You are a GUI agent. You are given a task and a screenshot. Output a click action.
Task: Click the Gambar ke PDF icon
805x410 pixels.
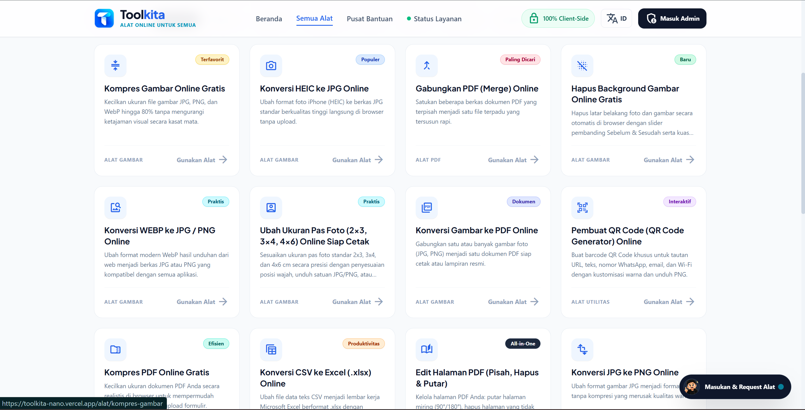pyautogui.click(x=427, y=208)
